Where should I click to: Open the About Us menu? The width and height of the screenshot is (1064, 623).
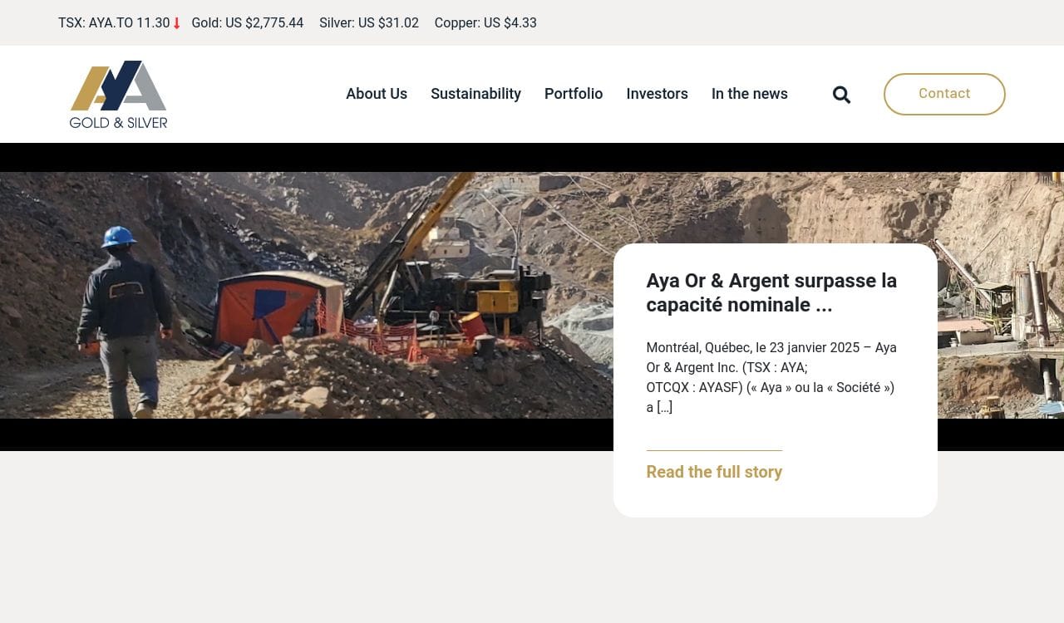click(376, 94)
